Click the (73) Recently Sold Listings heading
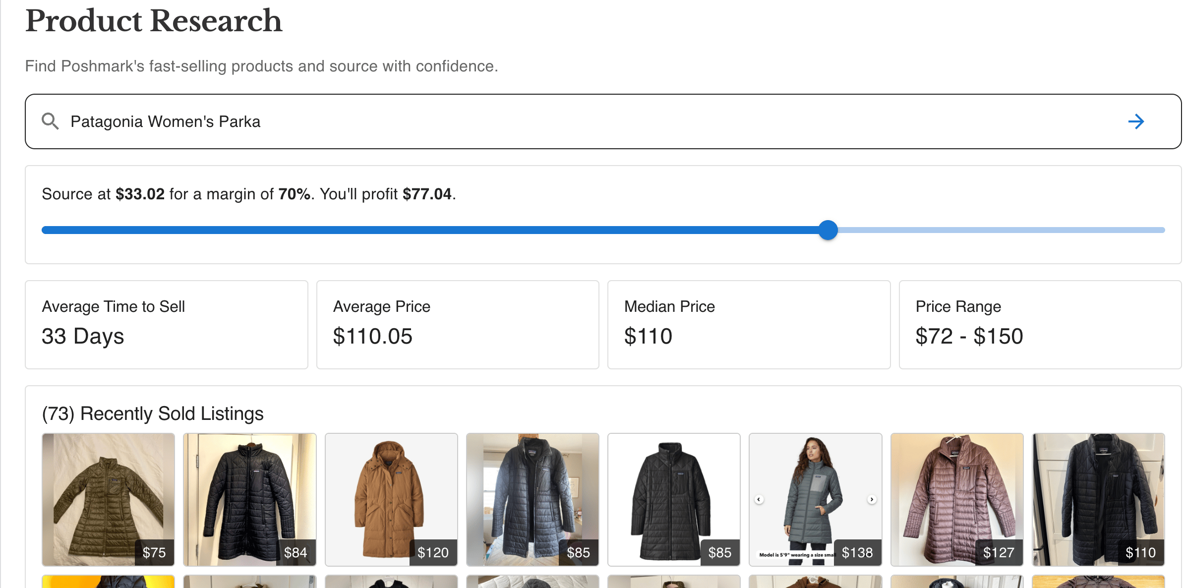 pos(153,413)
